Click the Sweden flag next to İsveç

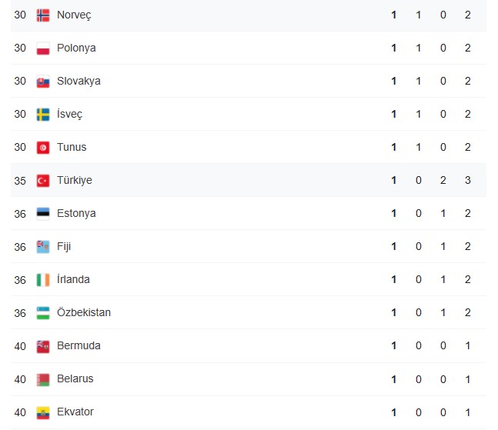click(x=43, y=115)
